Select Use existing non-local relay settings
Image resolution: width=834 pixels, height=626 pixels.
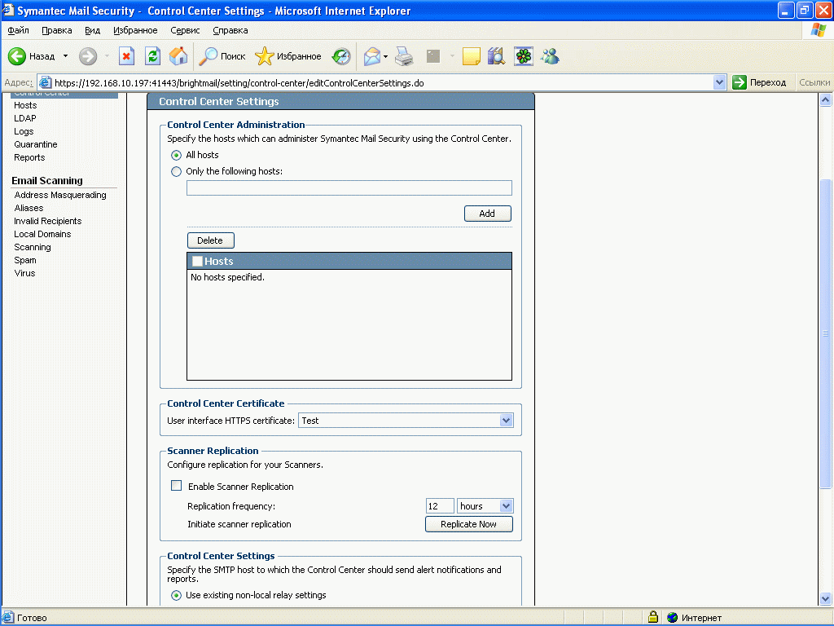(x=176, y=595)
